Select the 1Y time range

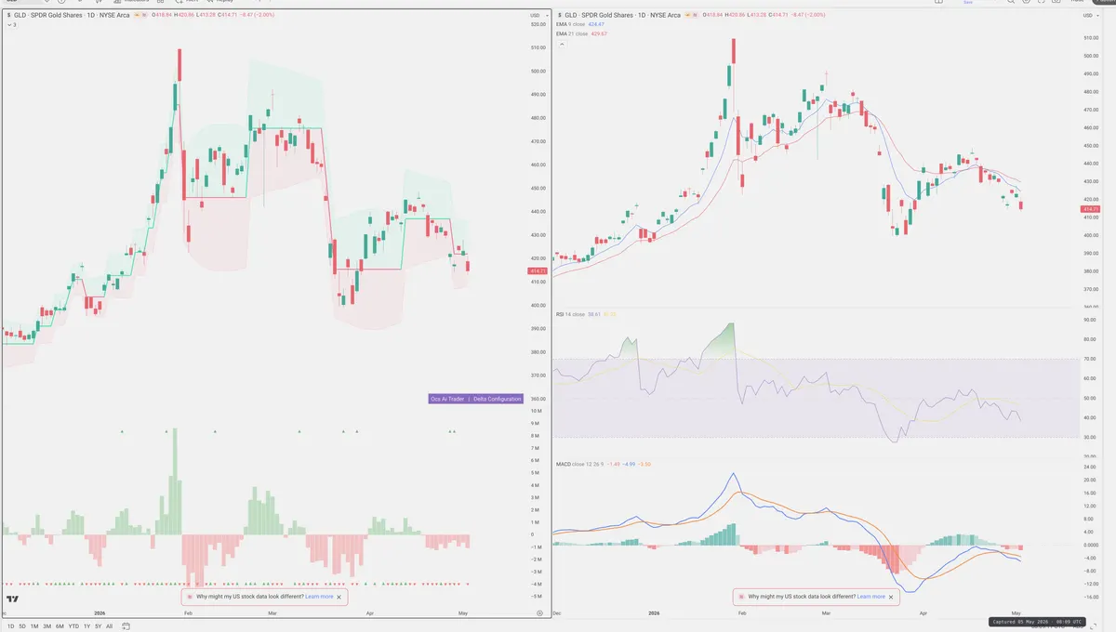click(86, 626)
